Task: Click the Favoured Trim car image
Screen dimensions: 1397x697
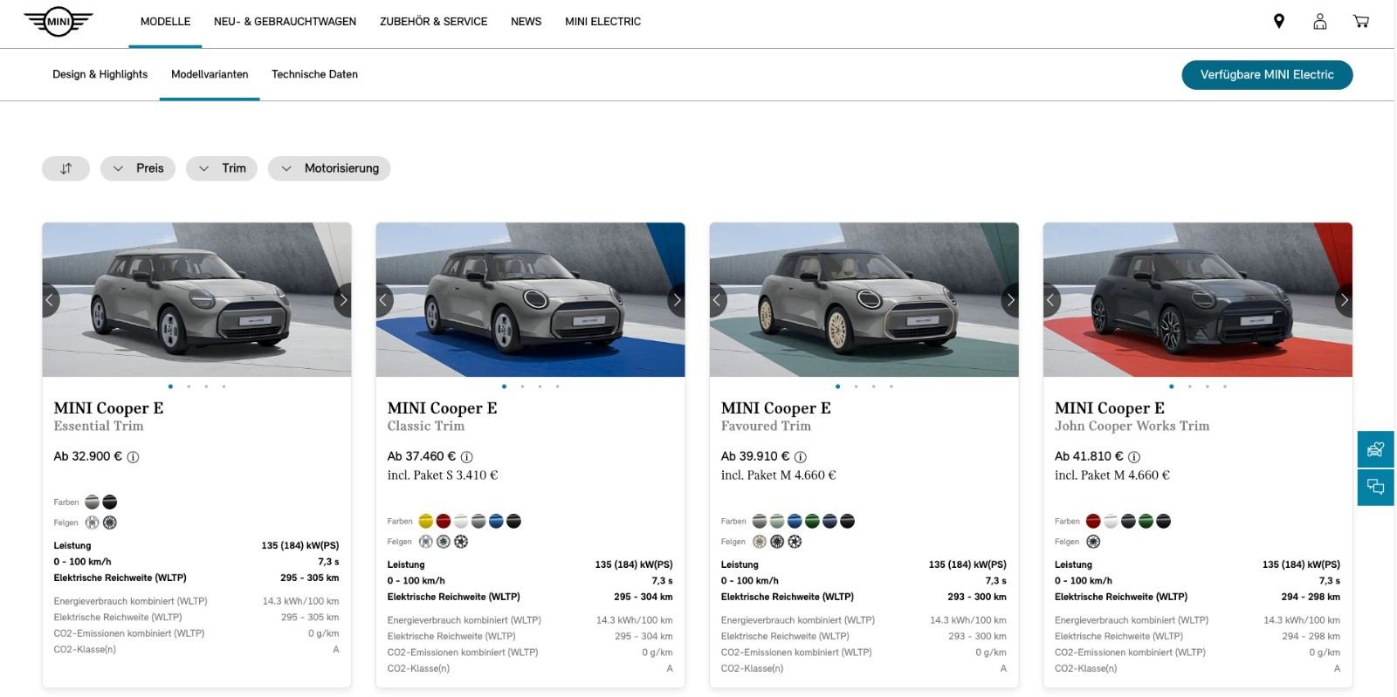Action: [864, 299]
